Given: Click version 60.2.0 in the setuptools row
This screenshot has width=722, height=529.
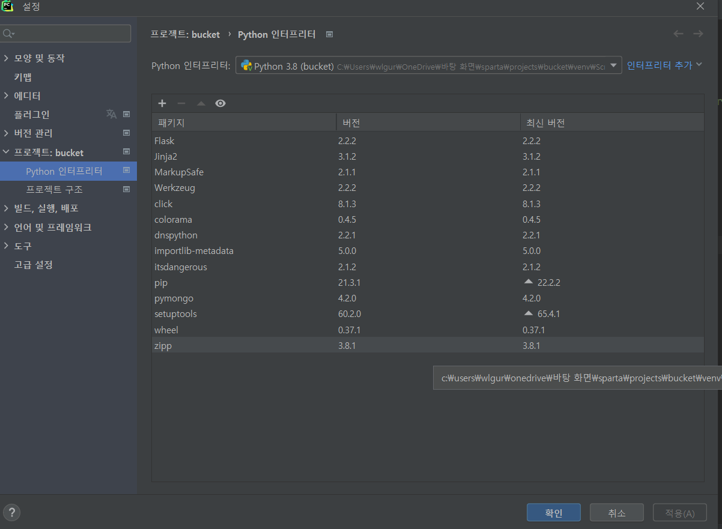Looking at the screenshot, I should pyautogui.click(x=349, y=314).
